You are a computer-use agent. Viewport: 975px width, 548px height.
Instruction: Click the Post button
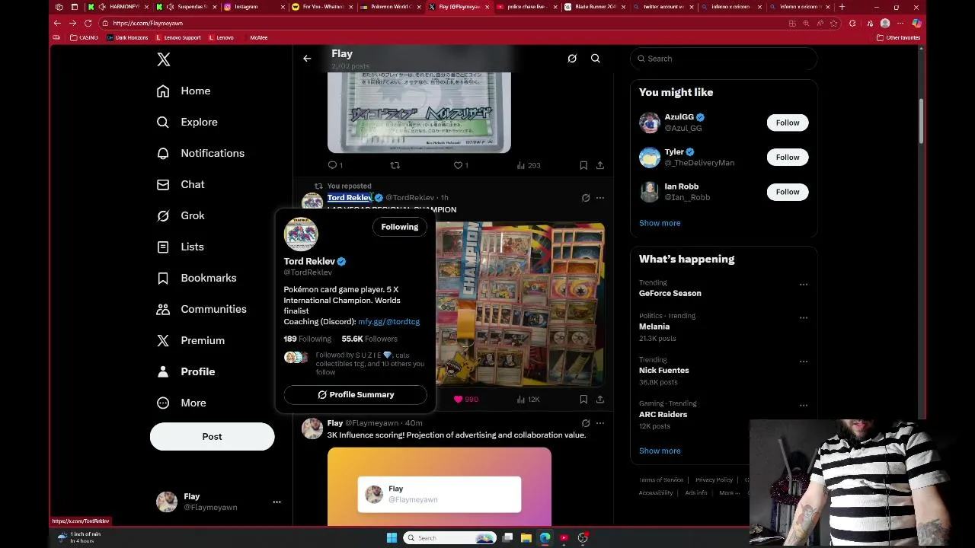coord(212,436)
